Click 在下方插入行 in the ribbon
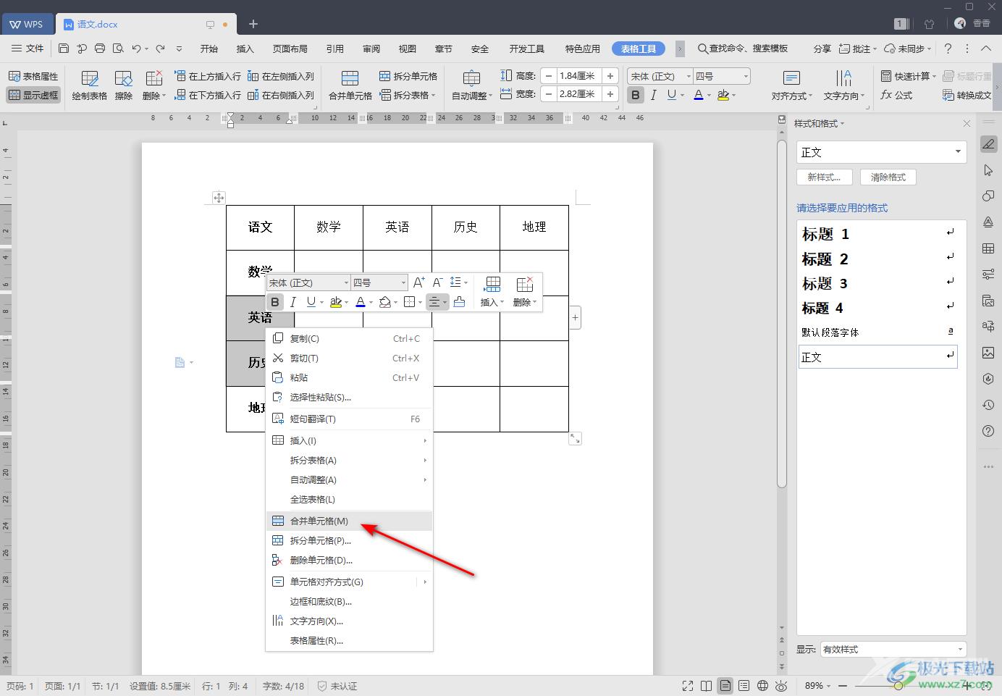The image size is (1002, 696). click(208, 95)
